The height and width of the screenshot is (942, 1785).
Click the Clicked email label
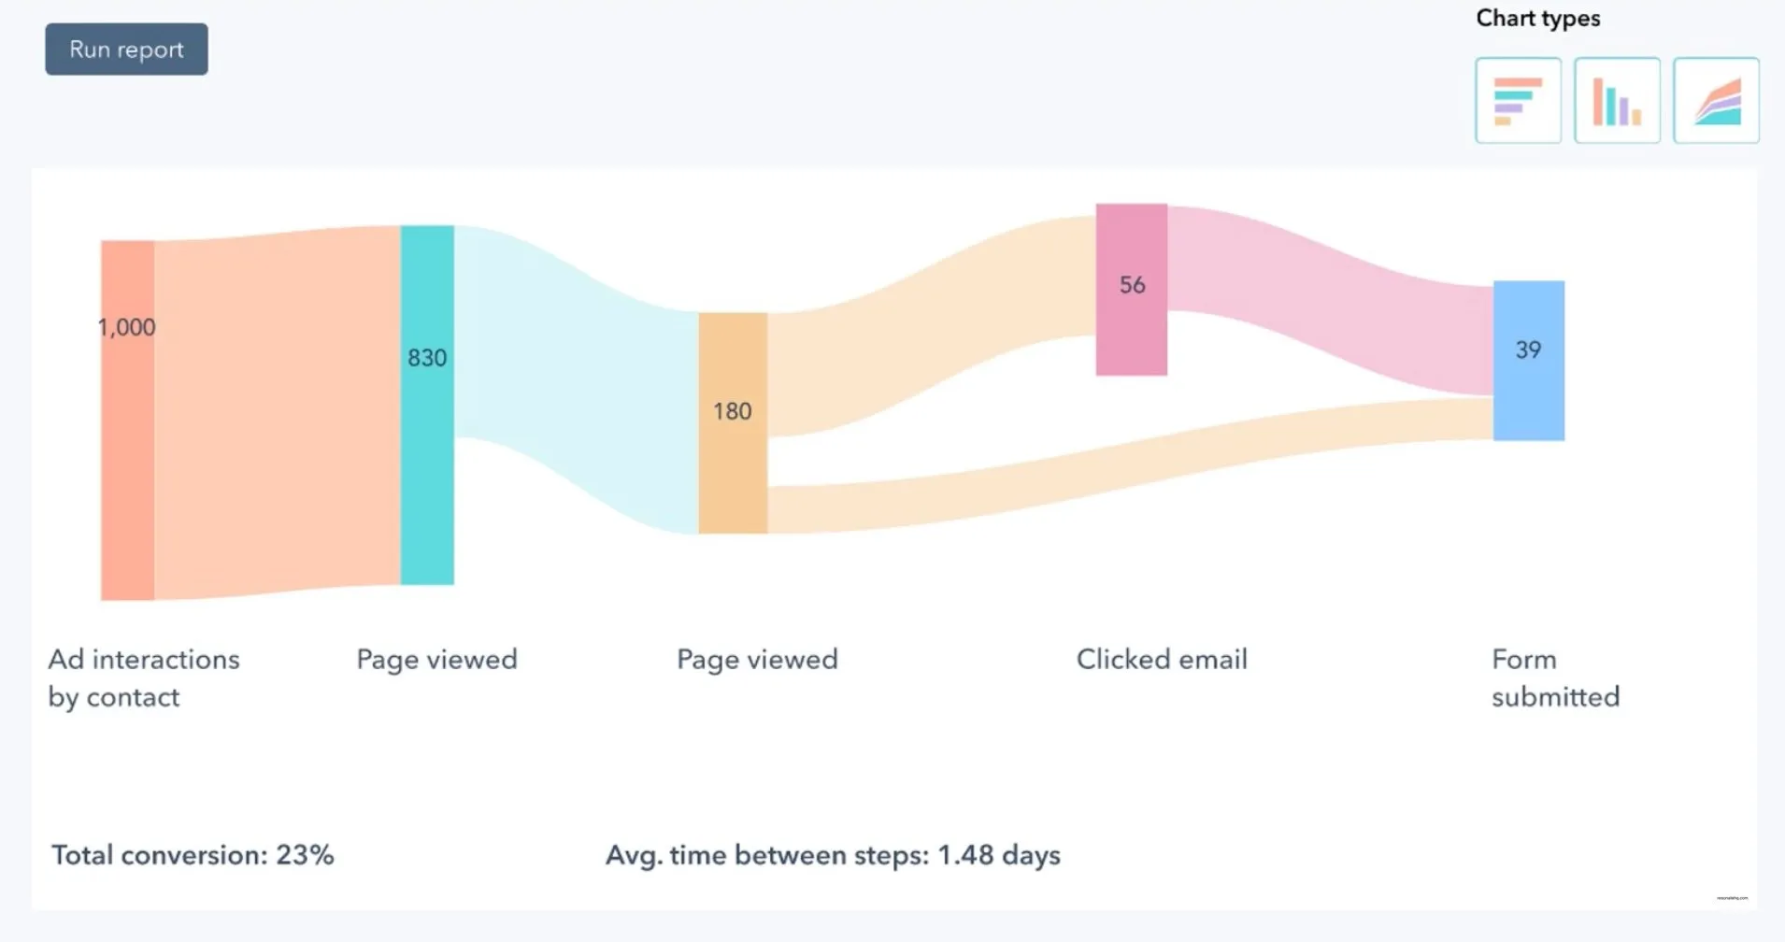tap(1162, 659)
